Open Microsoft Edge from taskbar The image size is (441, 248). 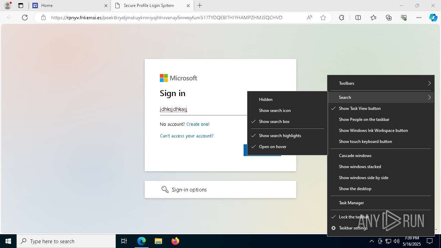pos(142,241)
